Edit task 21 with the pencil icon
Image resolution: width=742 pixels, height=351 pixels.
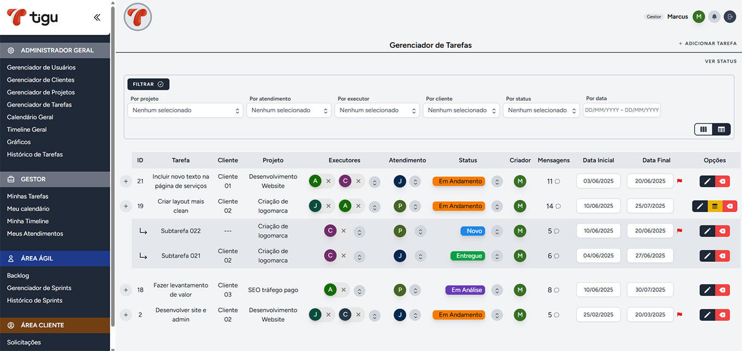(x=707, y=181)
